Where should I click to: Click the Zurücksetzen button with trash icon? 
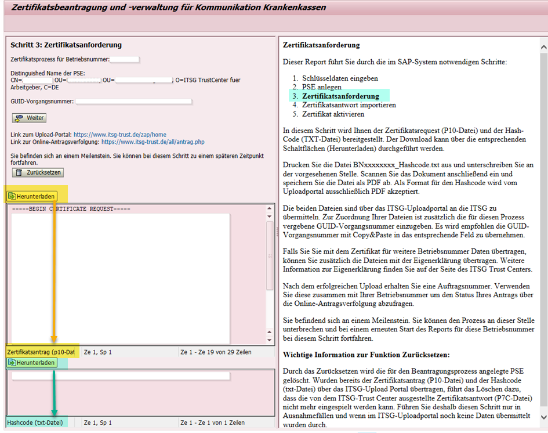tap(38, 172)
